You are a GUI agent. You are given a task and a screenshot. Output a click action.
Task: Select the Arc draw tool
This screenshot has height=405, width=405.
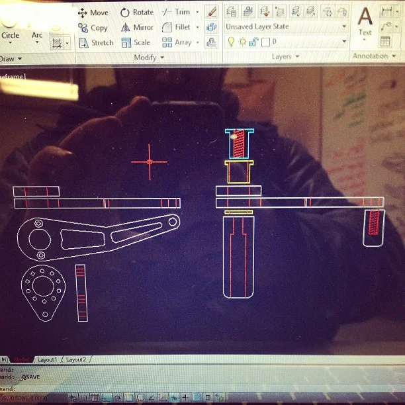37,30
